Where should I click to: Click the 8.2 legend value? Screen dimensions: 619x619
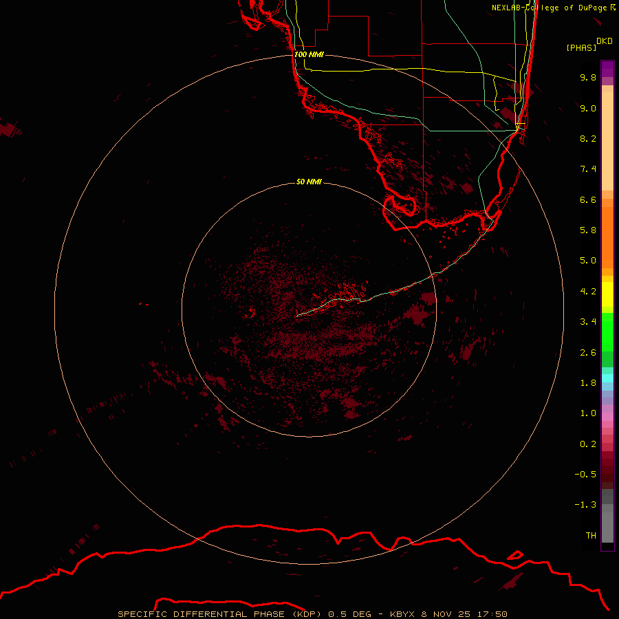pyautogui.click(x=588, y=138)
